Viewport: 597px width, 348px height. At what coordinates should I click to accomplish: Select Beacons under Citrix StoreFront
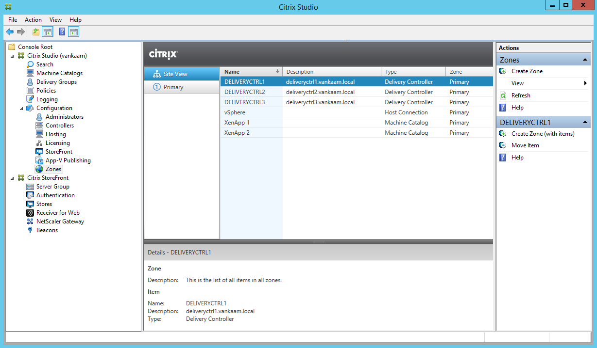point(47,230)
